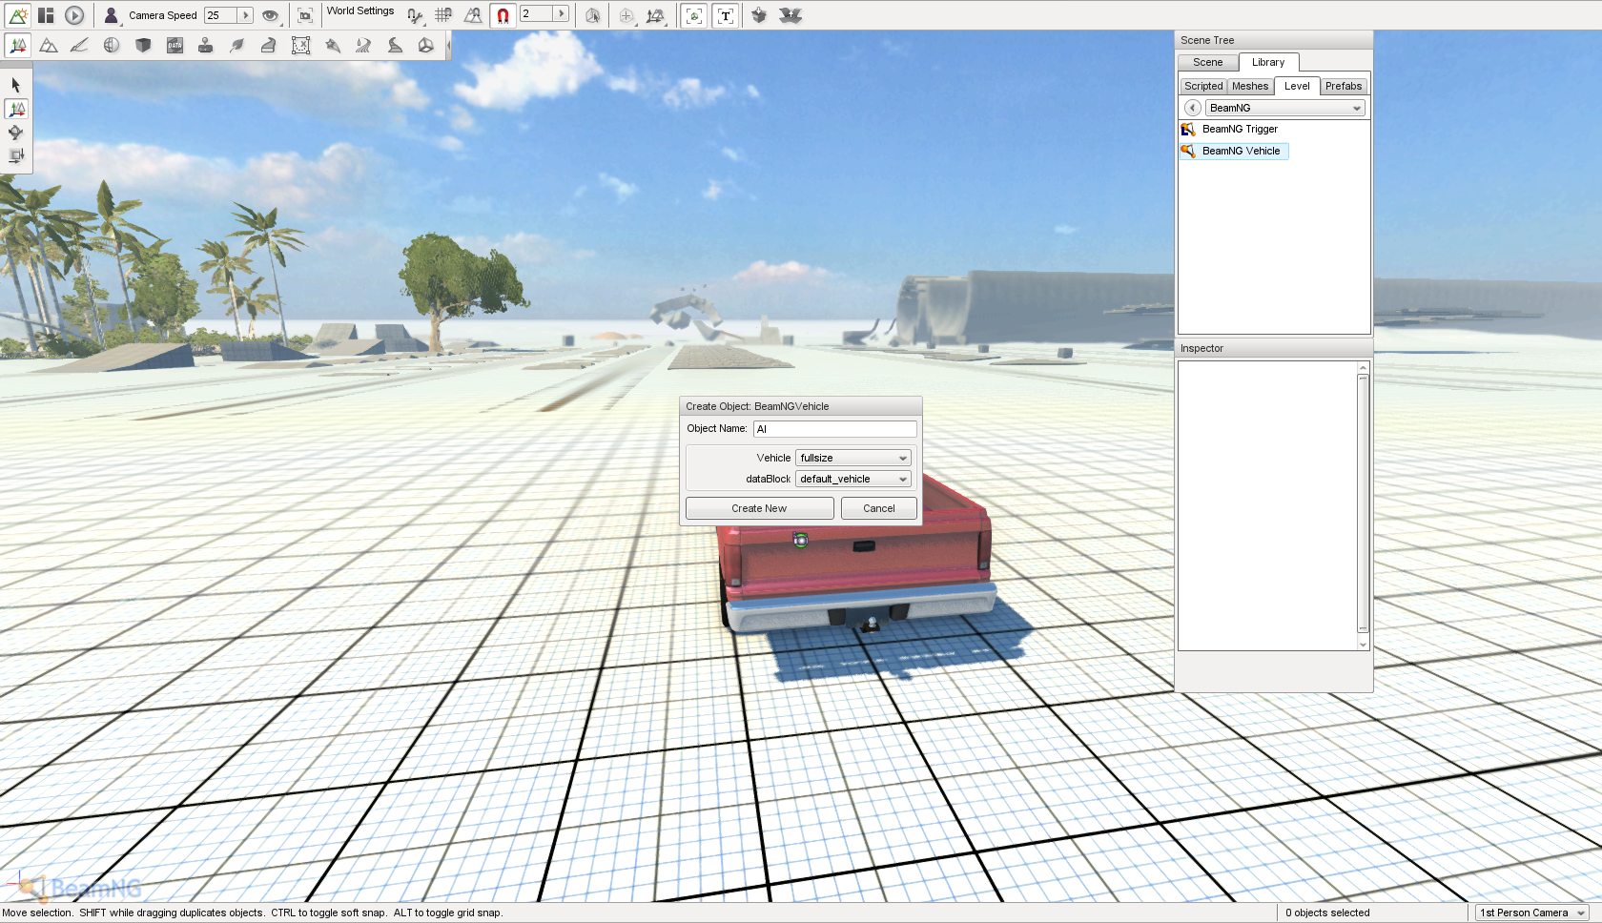Collapse the editor tools toolbar arrow
The width and height of the screenshot is (1602, 923).
click(x=447, y=45)
